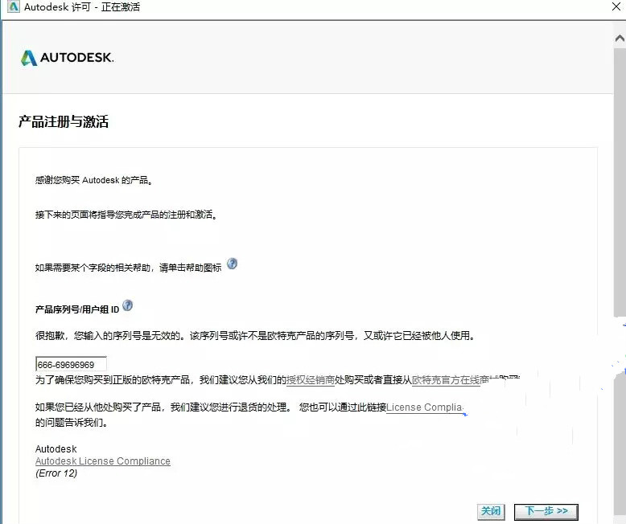Click the scrollbar up arrow
Screen dimensions: 626x524
(x=620, y=39)
